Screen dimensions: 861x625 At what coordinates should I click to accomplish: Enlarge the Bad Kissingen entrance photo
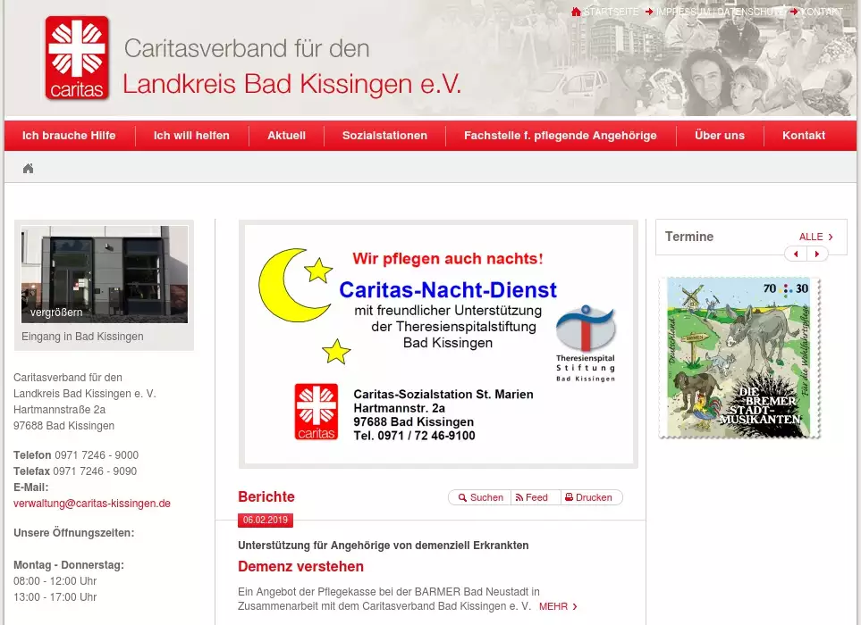tap(105, 274)
